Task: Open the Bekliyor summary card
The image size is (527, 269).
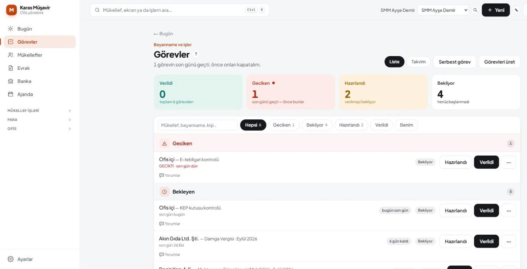Action: coord(476,92)
